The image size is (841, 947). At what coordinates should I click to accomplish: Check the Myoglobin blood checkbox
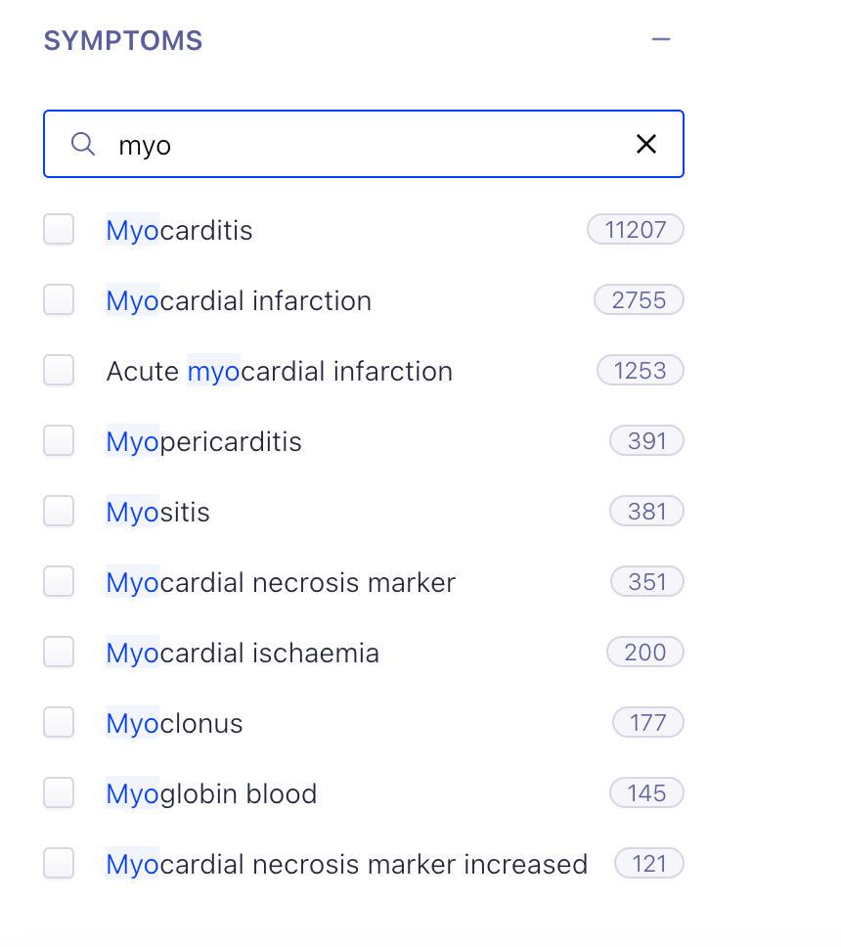coord(59,793)
